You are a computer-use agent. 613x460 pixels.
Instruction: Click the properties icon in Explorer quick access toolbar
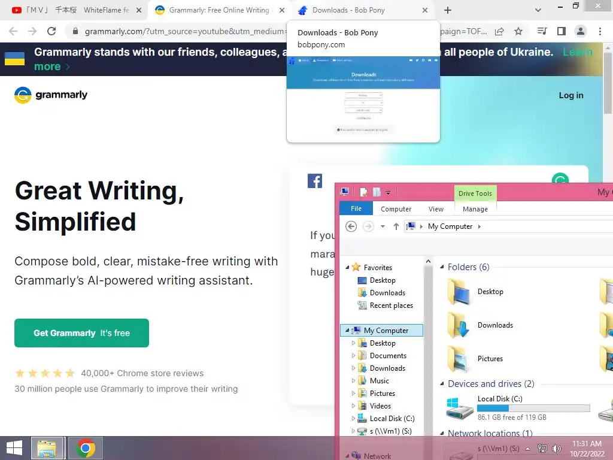[363, 192]
